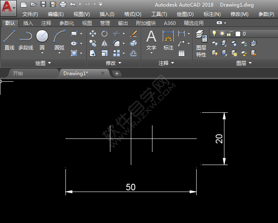Select the 多段线 (Polyline) tool
This screenshot has height=223, width=278.
(25, 40)
